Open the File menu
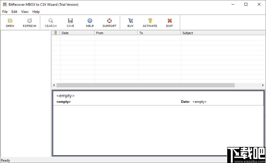Image resolution: width=266 pixels, height=163 pixels. click(5, 12)
